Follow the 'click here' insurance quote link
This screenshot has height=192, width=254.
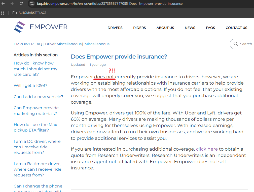(x=207, y=149)
